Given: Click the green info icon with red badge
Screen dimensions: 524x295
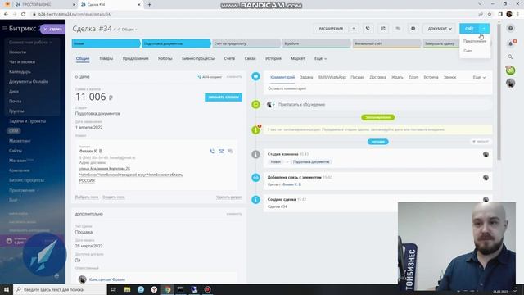Looking at the screenshot, I should pyautogui.click(x=256, y=129).
